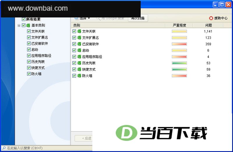Viewport: 233px width, 152px height.
Task: Click the magnifier icon in bottom search bar
Action: click(4, 148)
